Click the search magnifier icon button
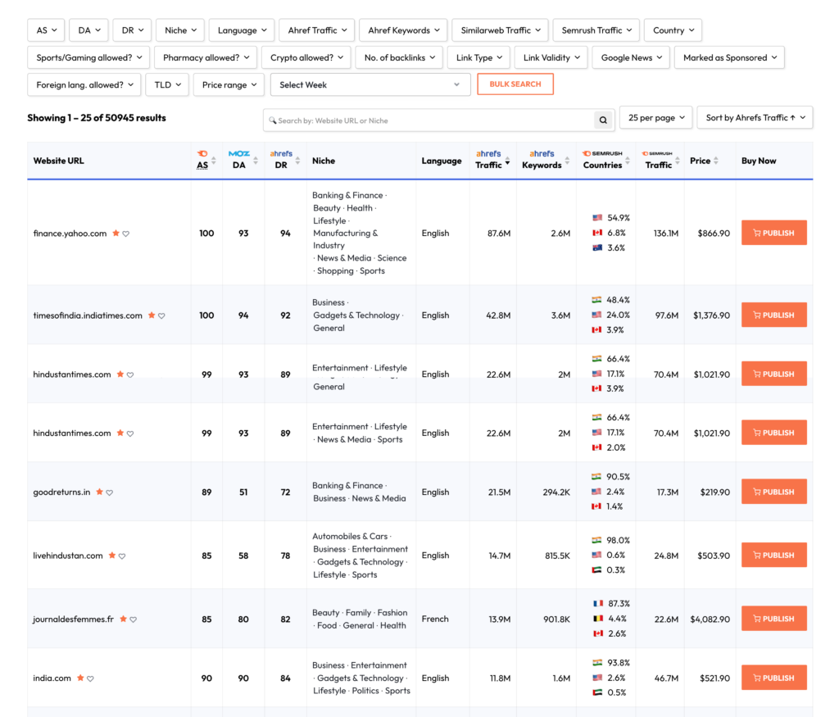This screenshot has height=717, width=839. pos(603,120)
